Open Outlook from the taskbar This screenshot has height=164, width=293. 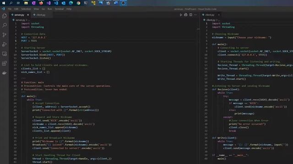tap(64, 3)
